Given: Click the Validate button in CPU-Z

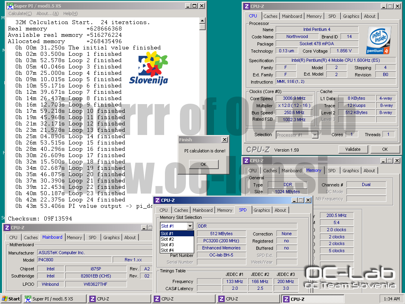Looking at the screenshot, I should coord(353,149).
